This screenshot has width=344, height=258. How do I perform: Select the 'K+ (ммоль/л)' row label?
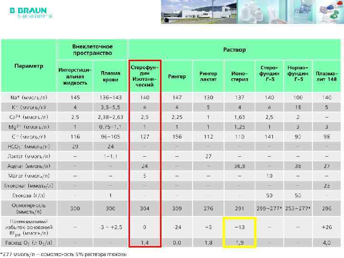pos(29,107)
